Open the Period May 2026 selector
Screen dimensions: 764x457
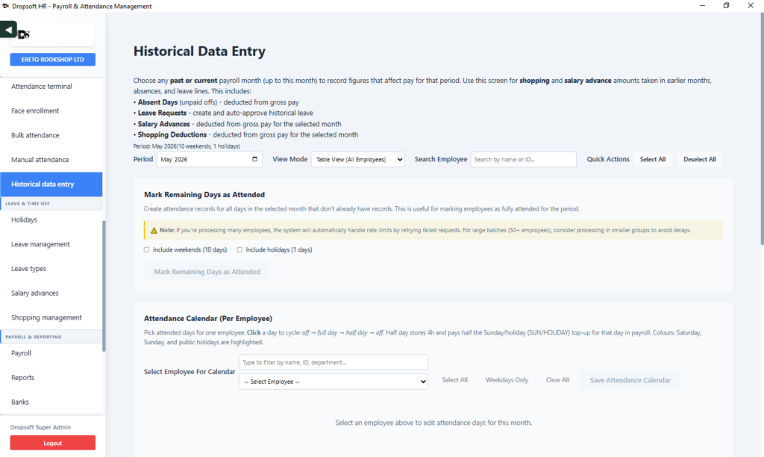coord(210,160)
